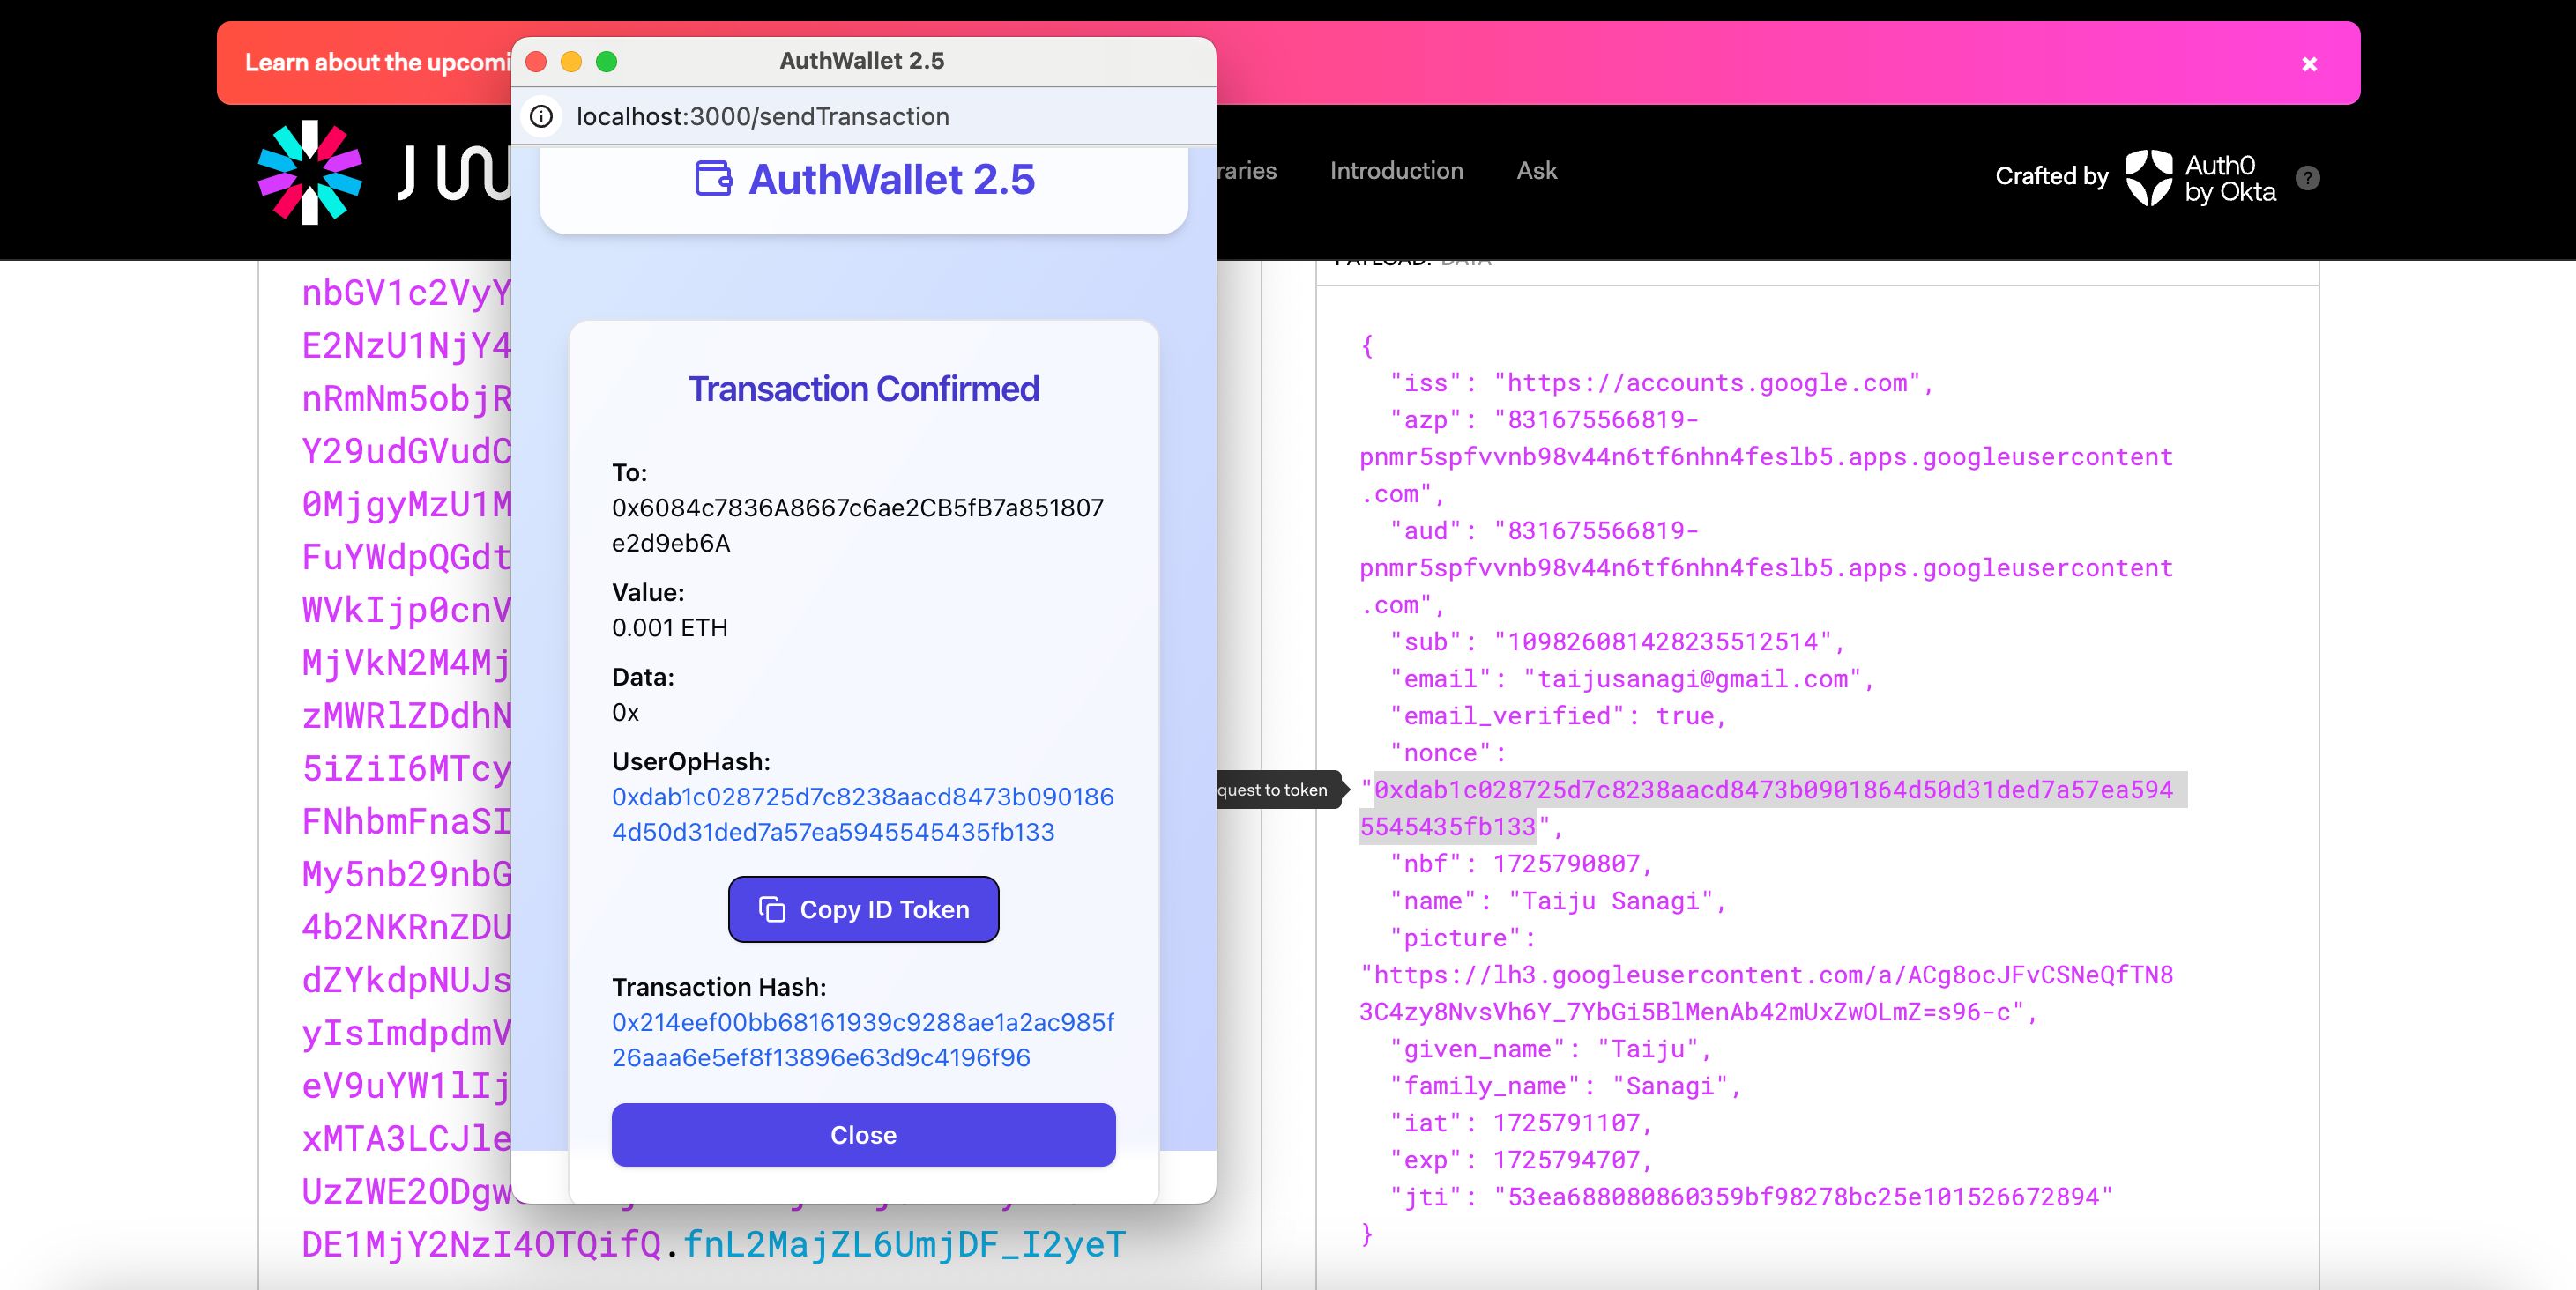The image size is (2576, 1290).
Task: Click the Copy ID Token button
Action: click(862, 908)
